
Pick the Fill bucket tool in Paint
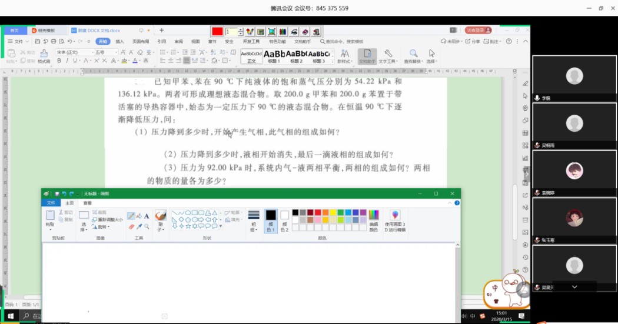(138, 216)
